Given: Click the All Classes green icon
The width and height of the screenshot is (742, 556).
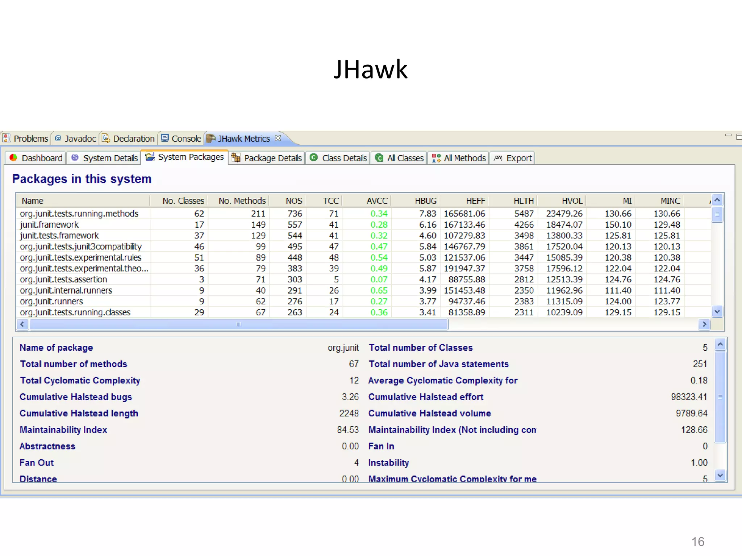Looking at the screenshot, I should point(379,158).
